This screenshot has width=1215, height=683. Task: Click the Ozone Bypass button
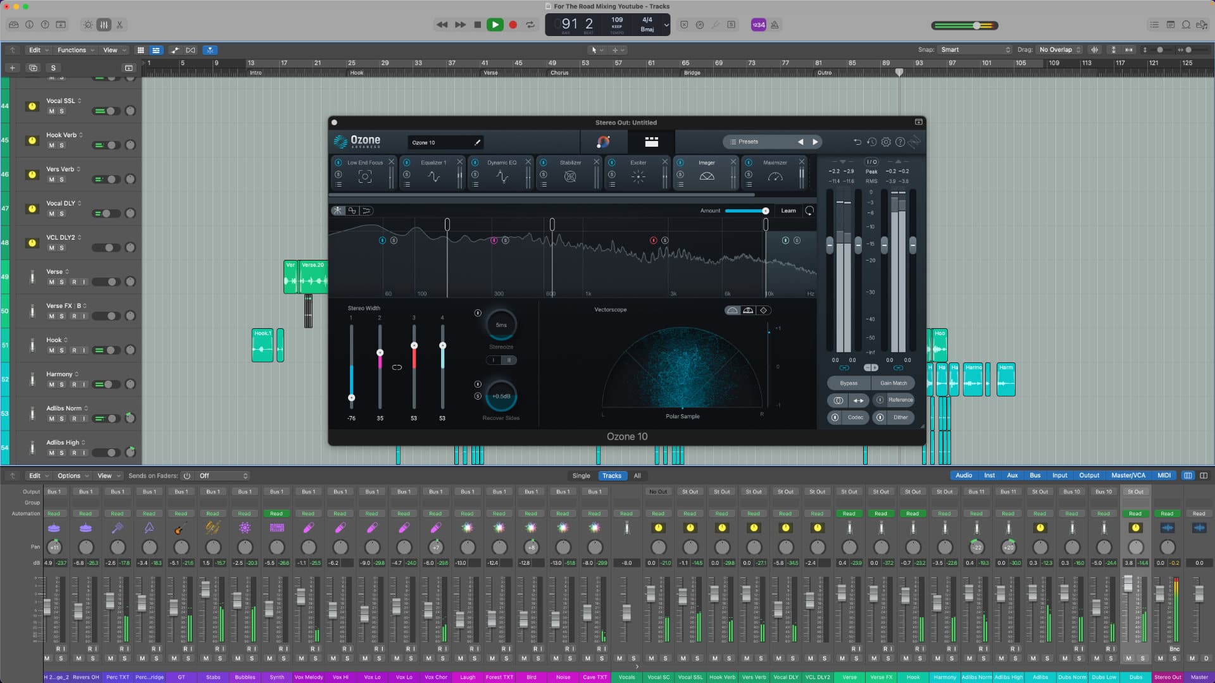(849, 383)
